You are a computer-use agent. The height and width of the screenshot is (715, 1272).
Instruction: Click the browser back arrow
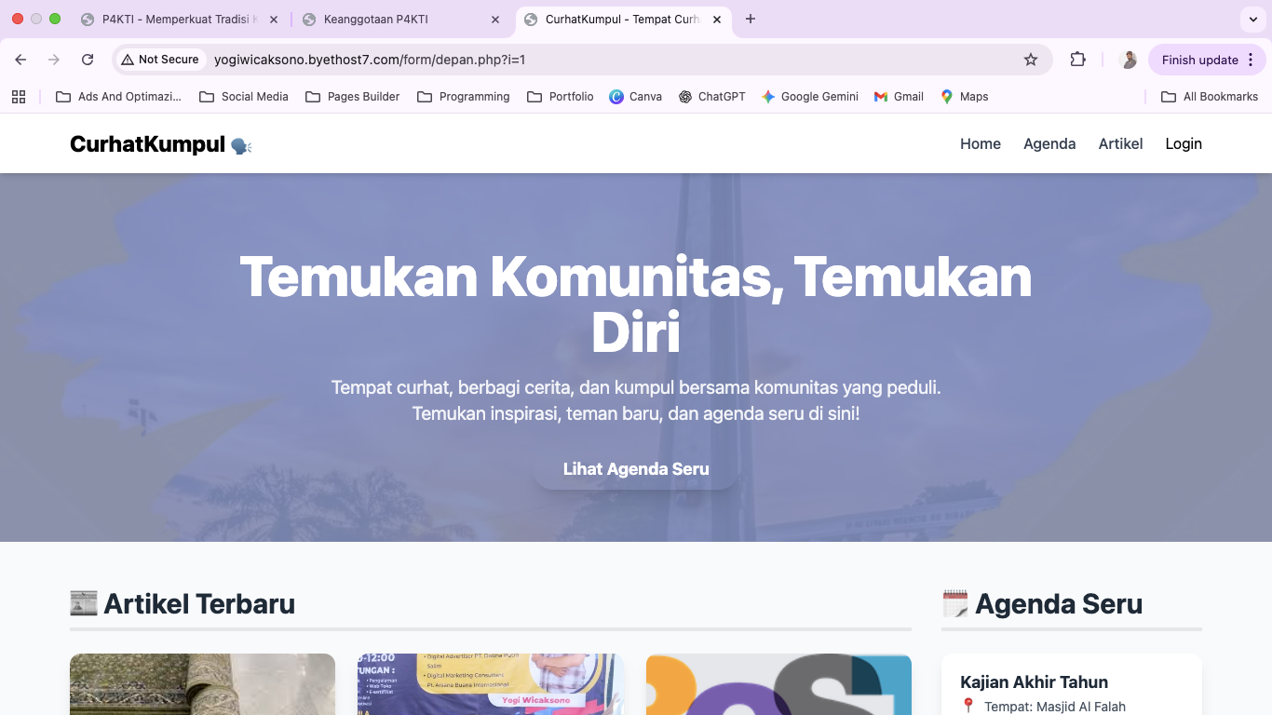(x=20, y=60)
